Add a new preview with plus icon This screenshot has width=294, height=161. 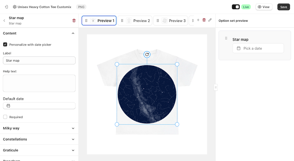point(198,20)
